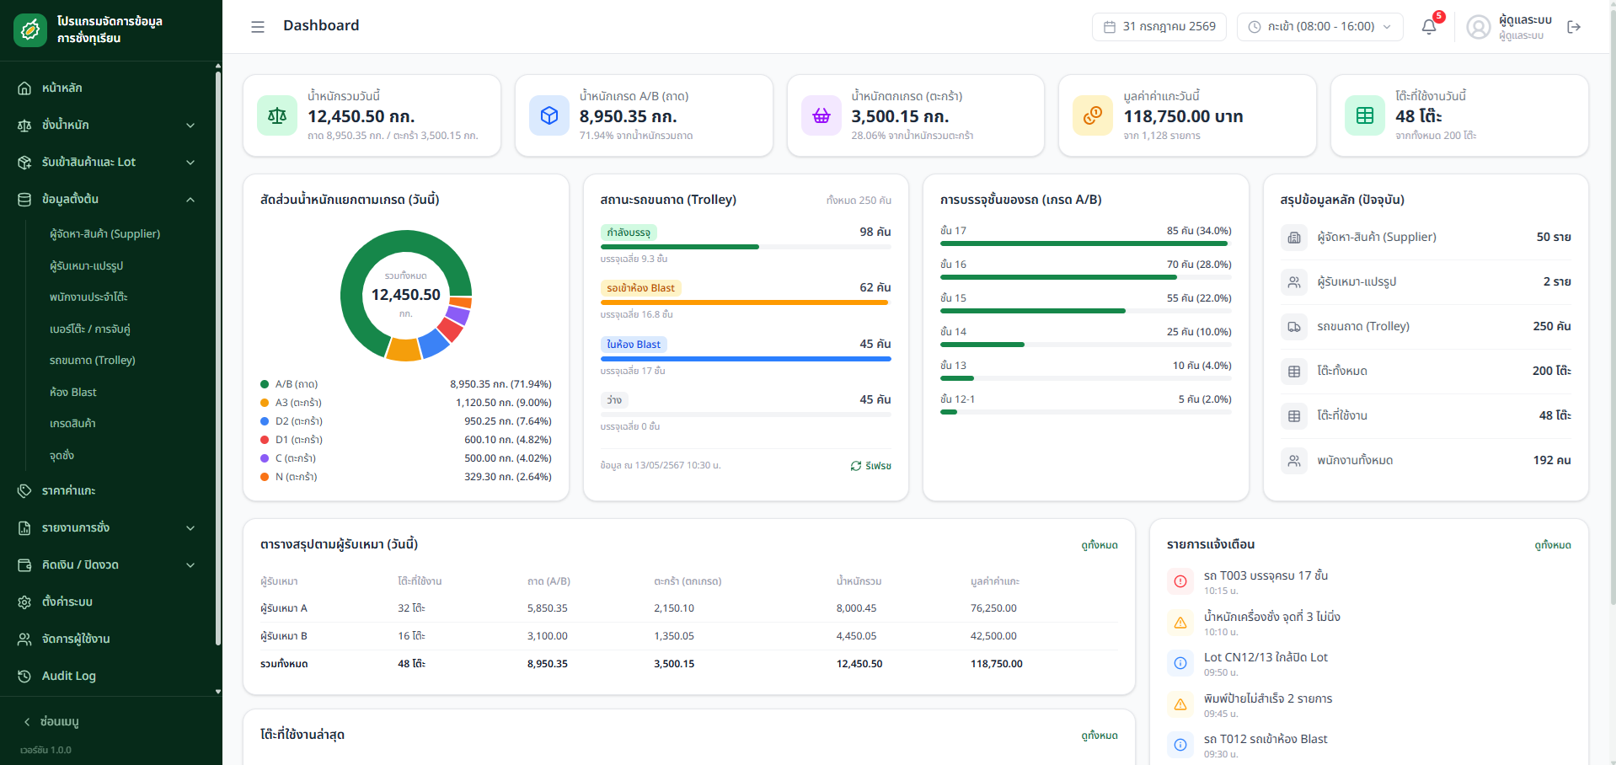1616x765 pixels.
Task: Click the table icon on tables-used card
Action: click(1365, 115)
